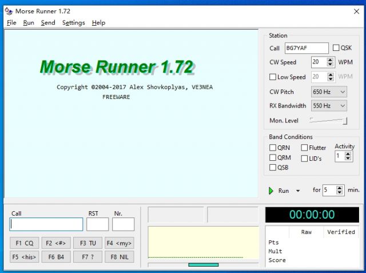Open the Settings menu
Image resolution: width=366 pixels, height=273 pixels.
[74, 23]
